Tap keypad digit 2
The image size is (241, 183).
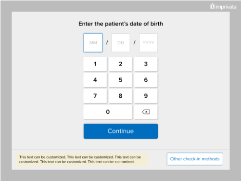click(120, 64)
